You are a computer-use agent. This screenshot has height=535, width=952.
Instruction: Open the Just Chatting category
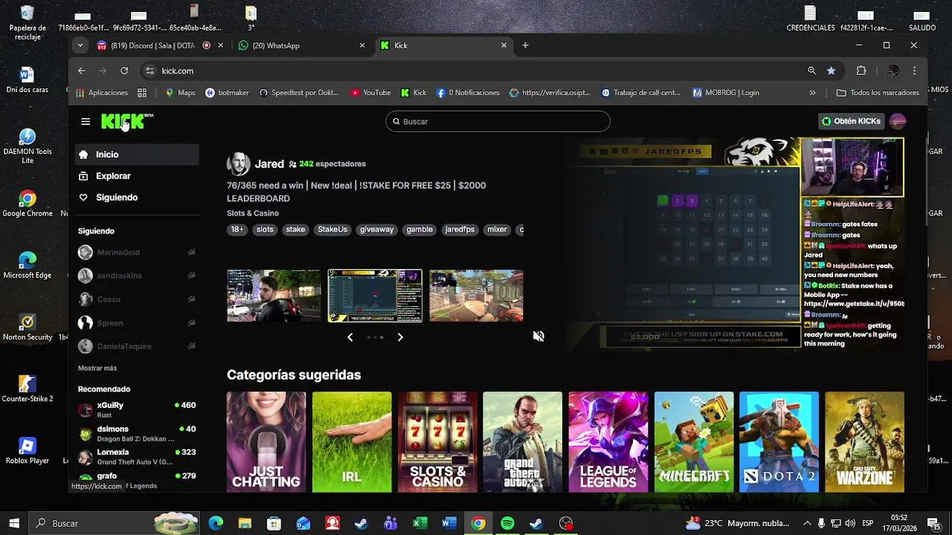coord(266,442)
